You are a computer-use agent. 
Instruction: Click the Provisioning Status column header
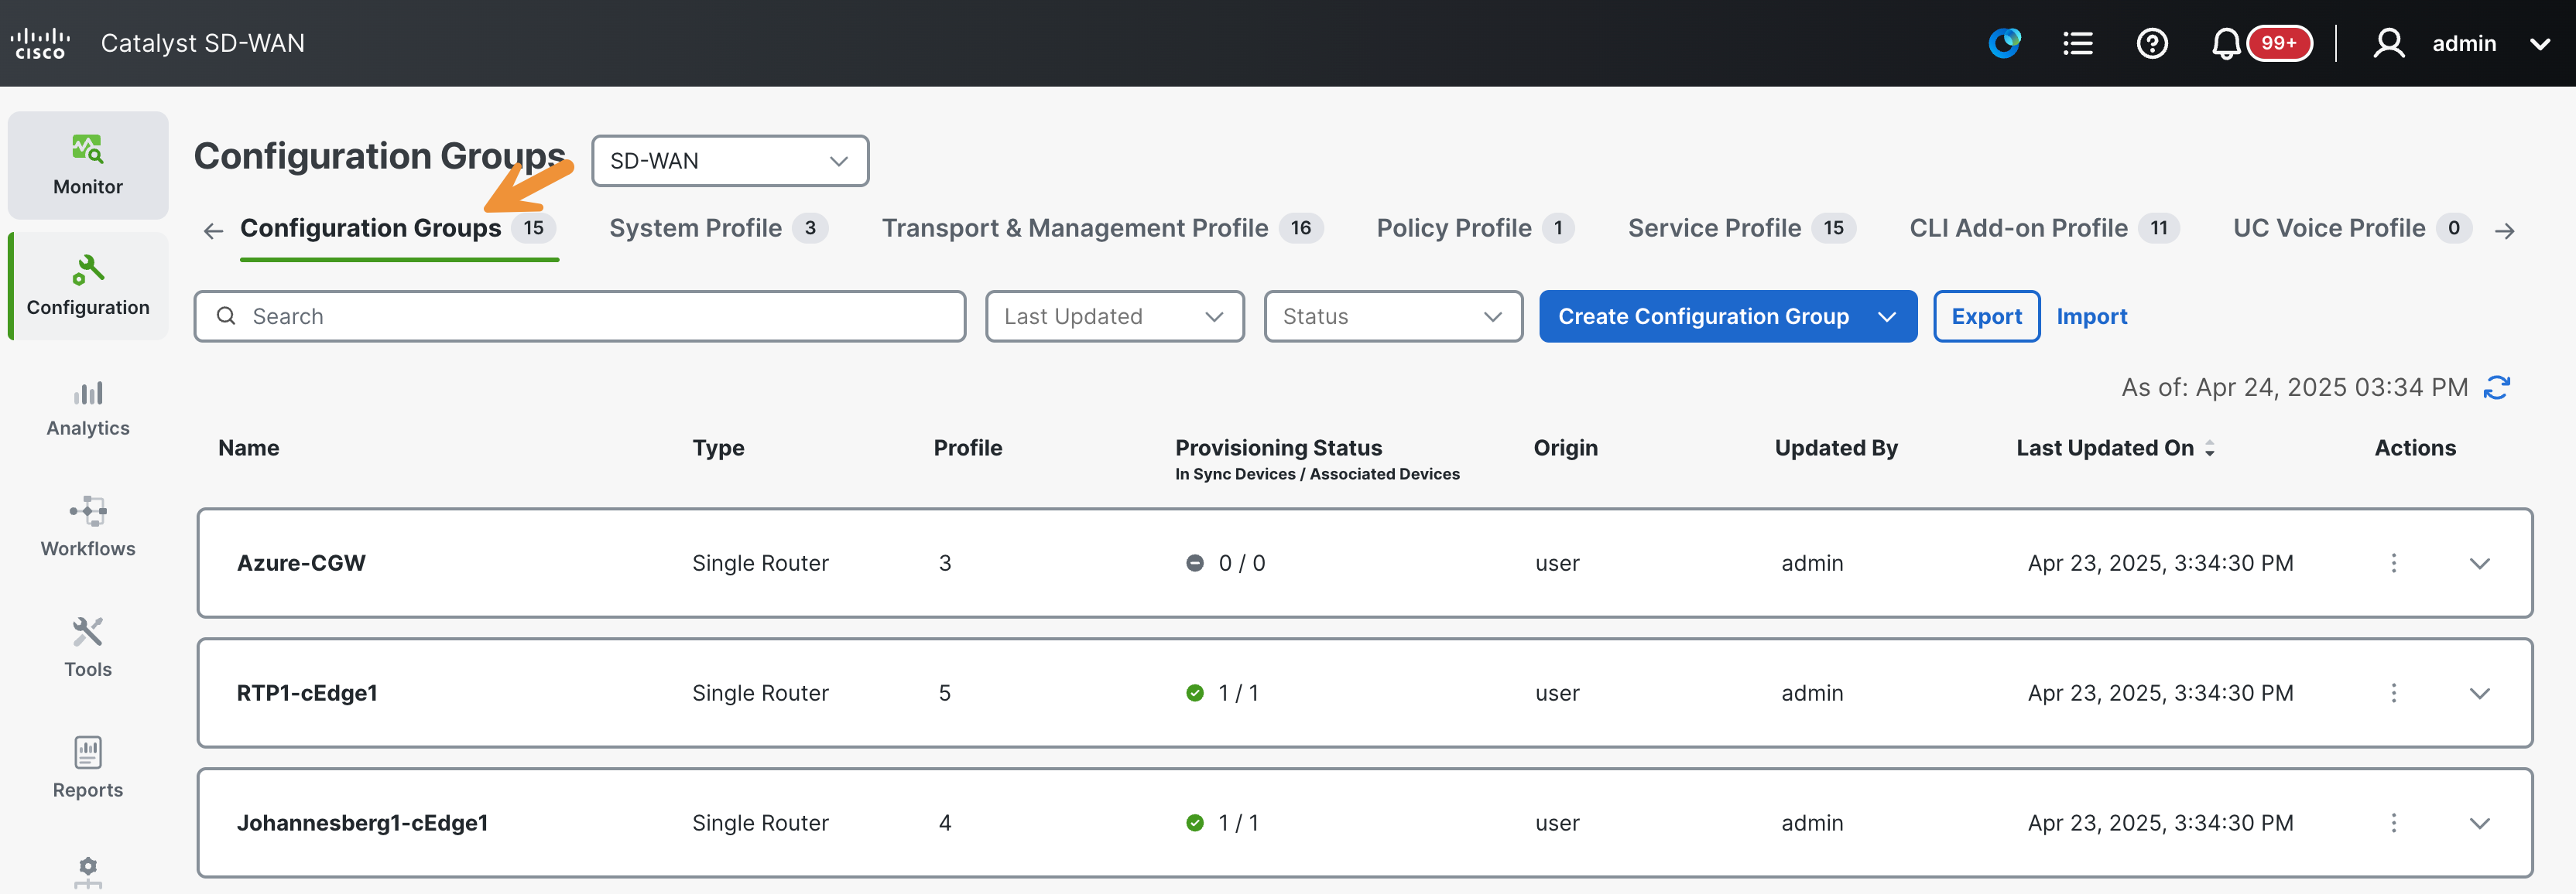1278,449
